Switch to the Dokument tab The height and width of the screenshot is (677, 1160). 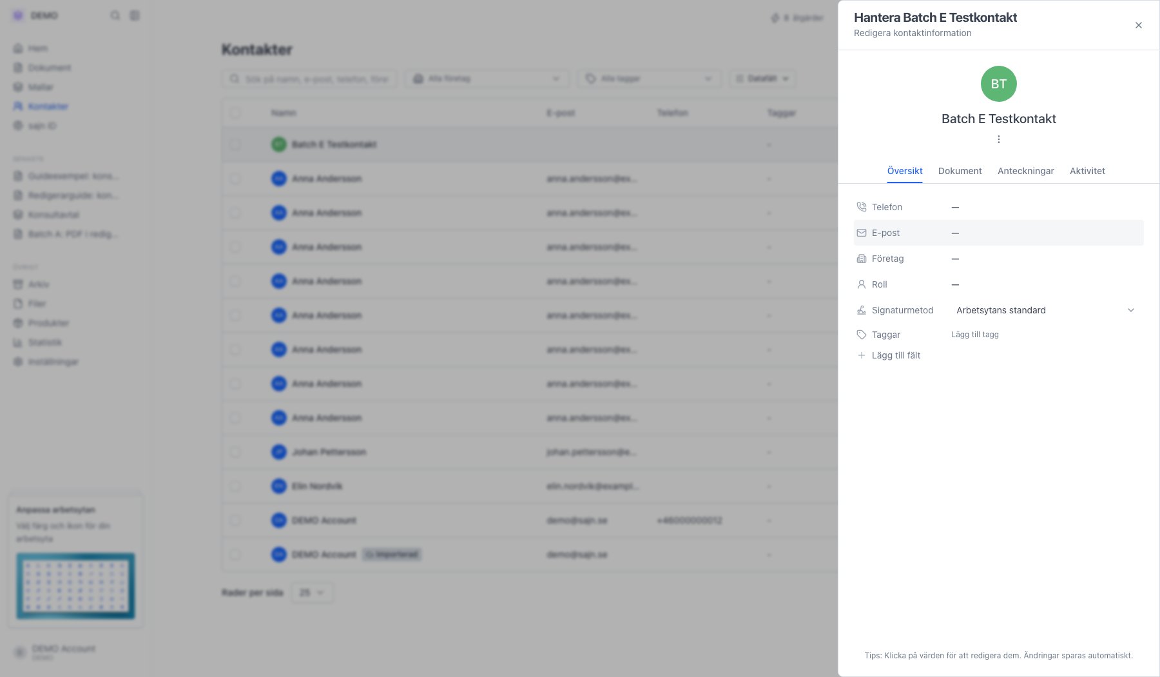(x=960, y=171)
